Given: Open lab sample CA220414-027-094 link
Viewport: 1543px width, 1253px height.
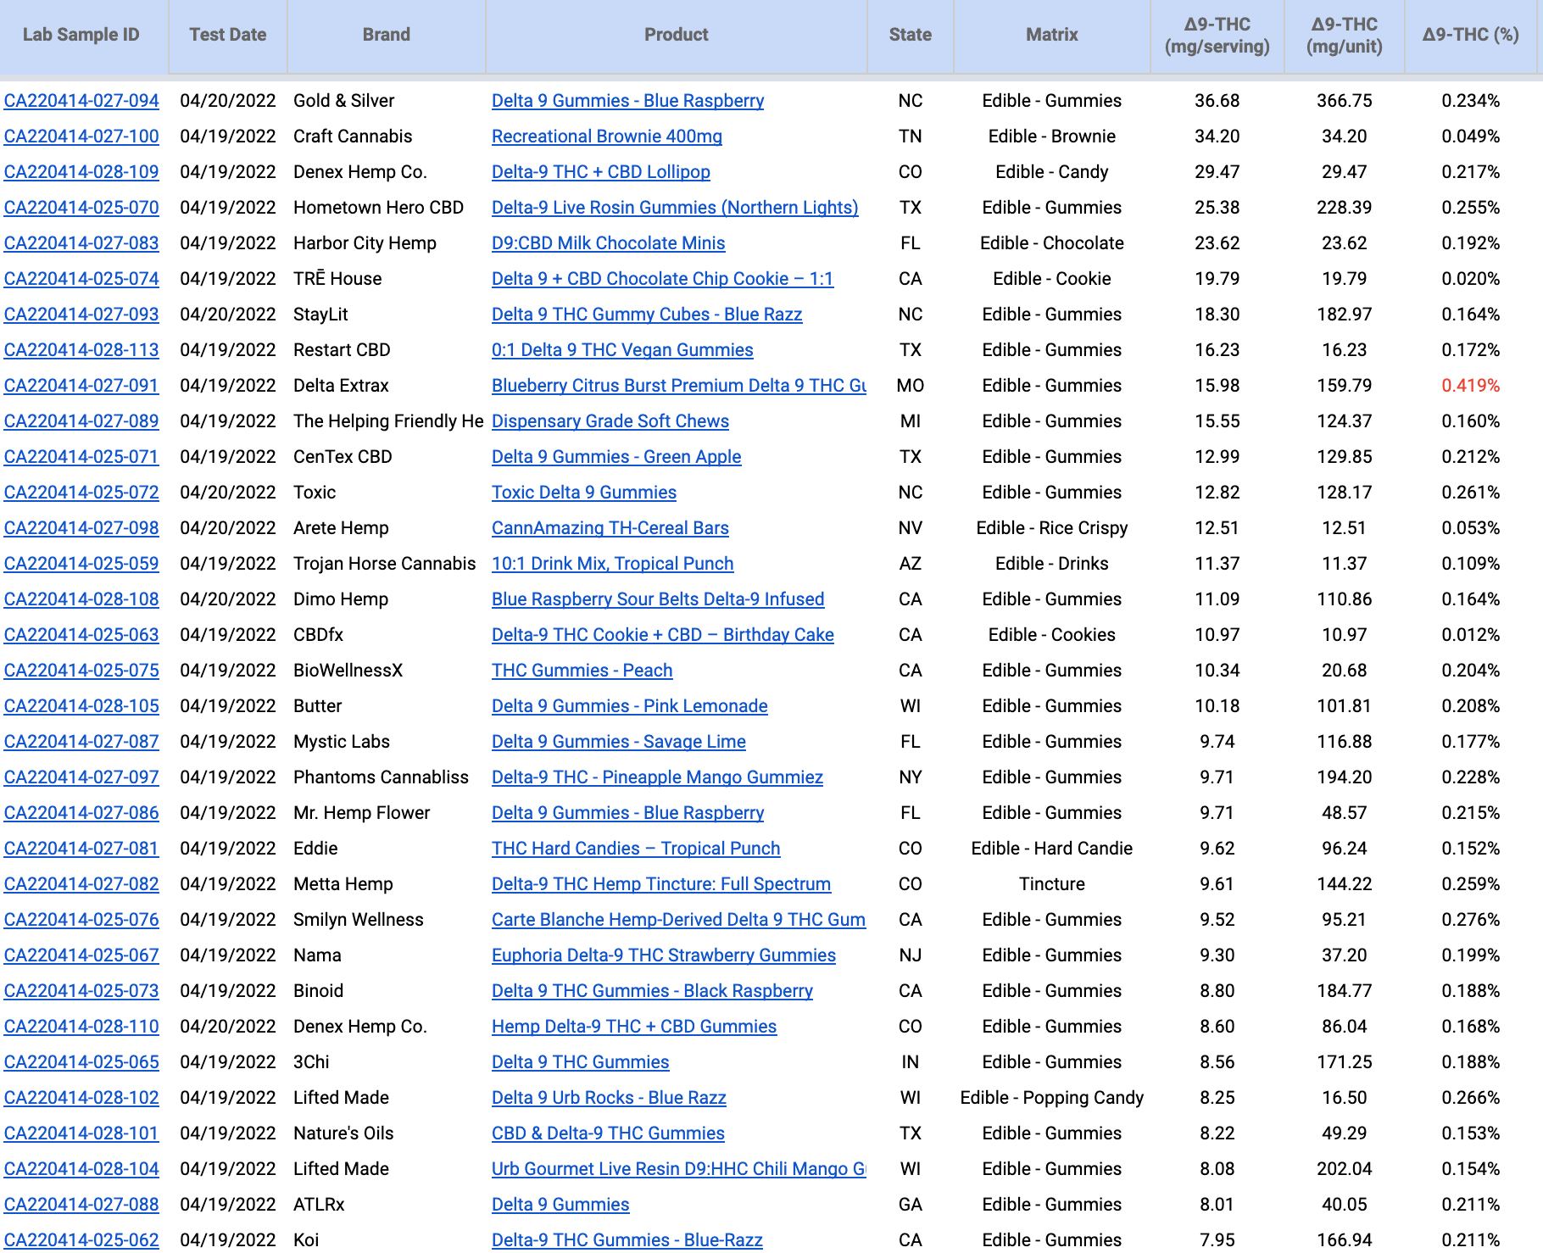Looking at the screenshot, I should (81, 101).
